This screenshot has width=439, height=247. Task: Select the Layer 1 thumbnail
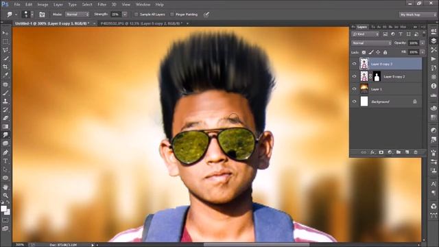tap(364, 89)
